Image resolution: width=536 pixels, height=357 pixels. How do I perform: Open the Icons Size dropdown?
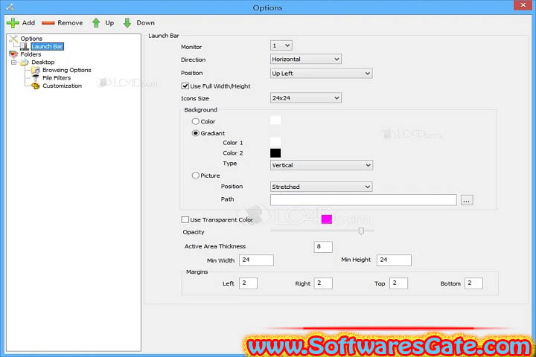tap(306, 98)
